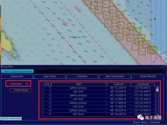Image resolution: width=167 pixels, height=125 pixels.
Task: Click the alert list scroll-up arrow
Action: (x=157, y=87)
